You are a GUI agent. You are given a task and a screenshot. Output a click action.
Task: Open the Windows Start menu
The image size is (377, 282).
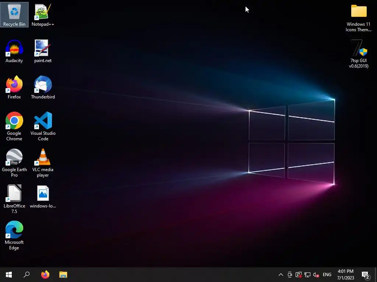(x=9, y=275)
